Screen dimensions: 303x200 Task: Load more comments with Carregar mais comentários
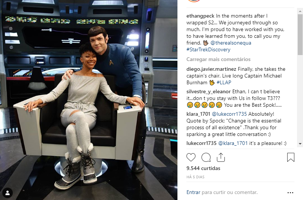click(x=218, y=59)
